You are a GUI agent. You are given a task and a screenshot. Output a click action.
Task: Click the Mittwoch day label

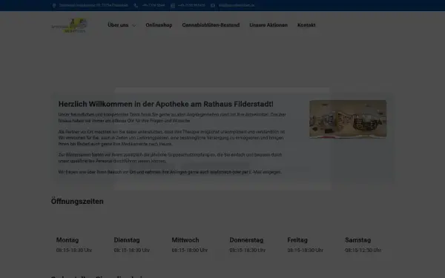(185, 240)
